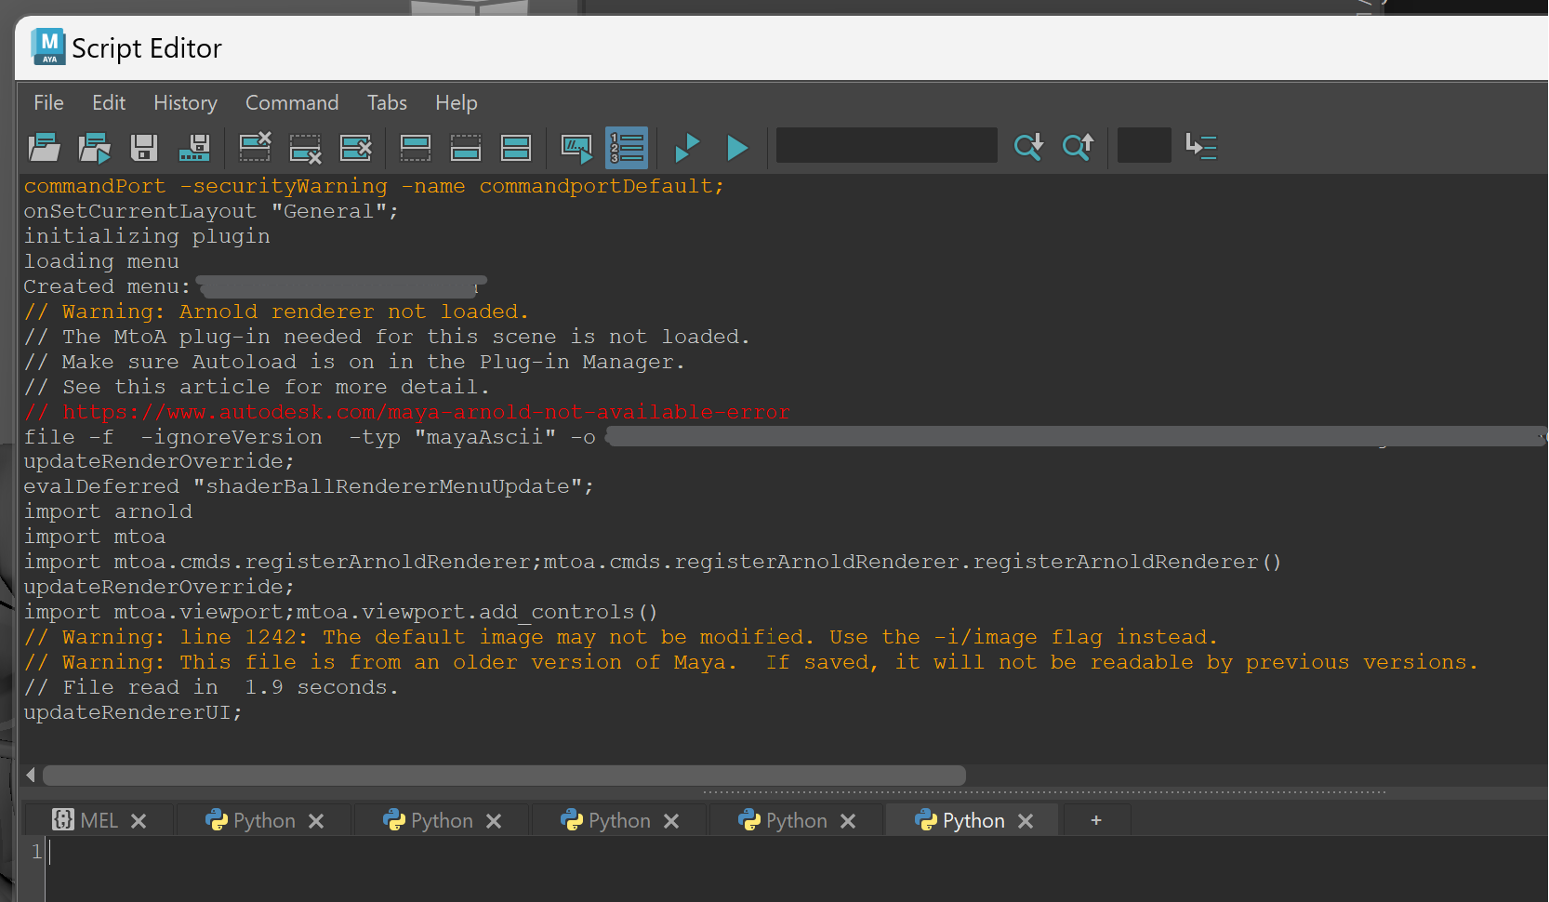Image resolution: width=1549 pixels, height=902 pixels.
Task: Click the 'Warning: line 1242' message line
Action: [621, 637]
